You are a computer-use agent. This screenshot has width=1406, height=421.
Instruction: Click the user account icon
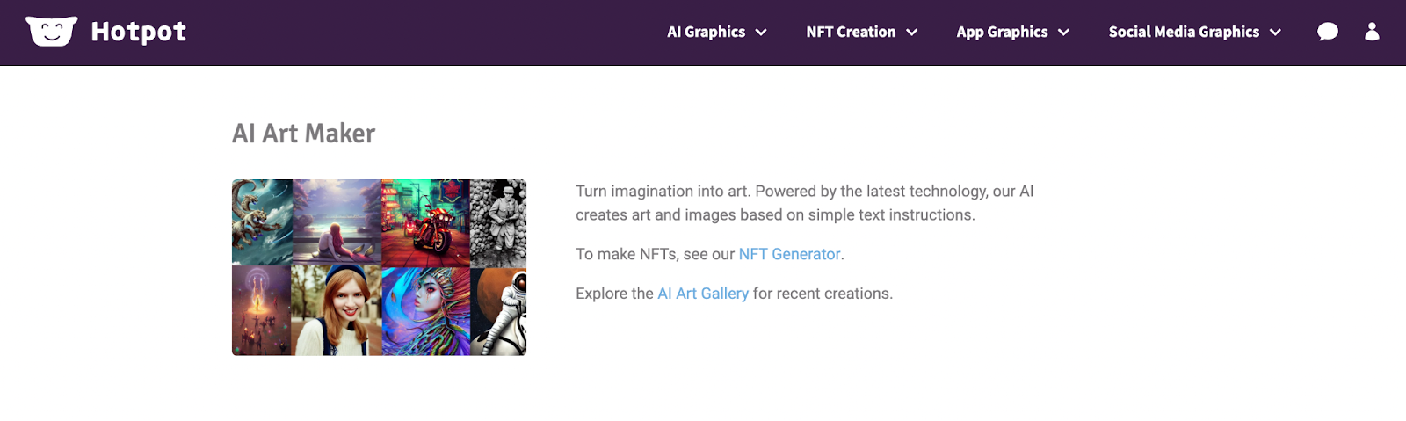1372,32
